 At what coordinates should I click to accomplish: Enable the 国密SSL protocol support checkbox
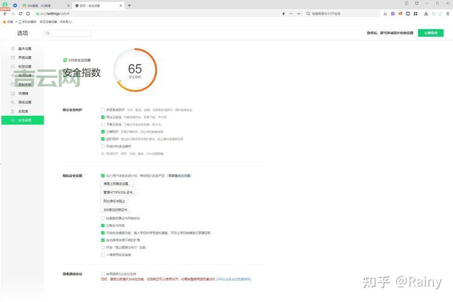[x=103, y=274]
